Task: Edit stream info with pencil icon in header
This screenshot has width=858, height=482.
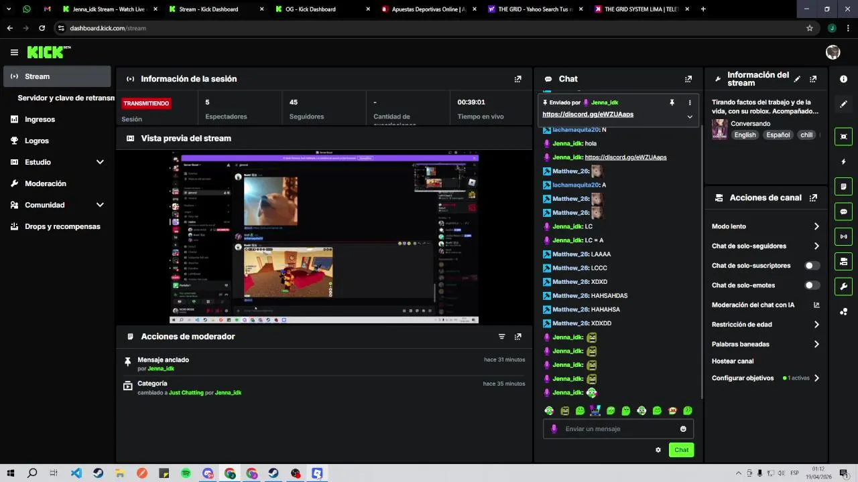Action: click(x=797, y=79)
